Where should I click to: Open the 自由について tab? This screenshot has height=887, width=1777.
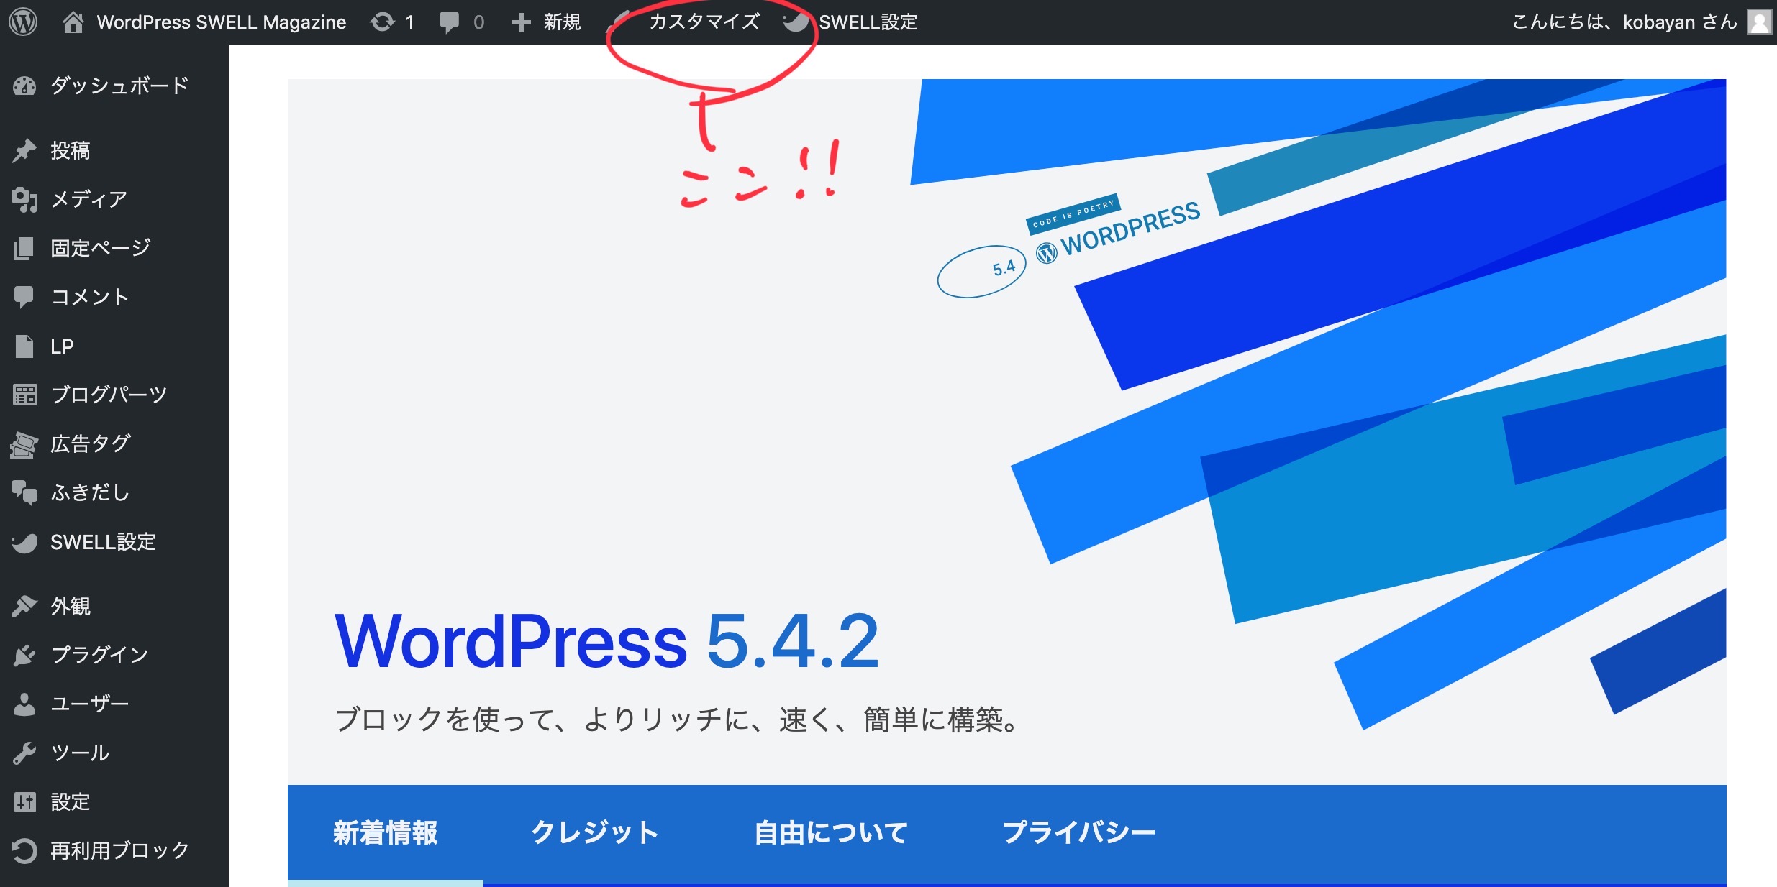pyautogui.click(x=831, y=832)
